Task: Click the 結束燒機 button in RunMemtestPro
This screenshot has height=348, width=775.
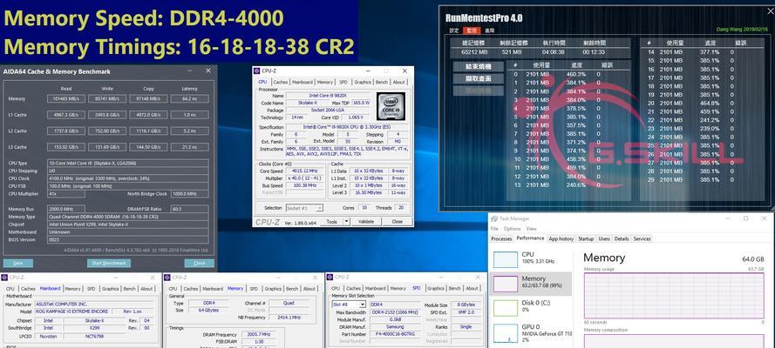Action: click(479, 66)
